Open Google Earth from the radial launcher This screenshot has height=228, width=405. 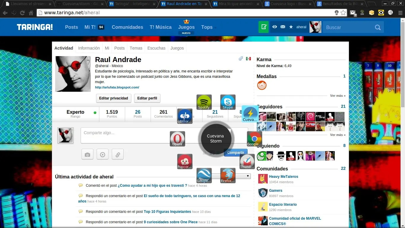(x=204, y=175)
